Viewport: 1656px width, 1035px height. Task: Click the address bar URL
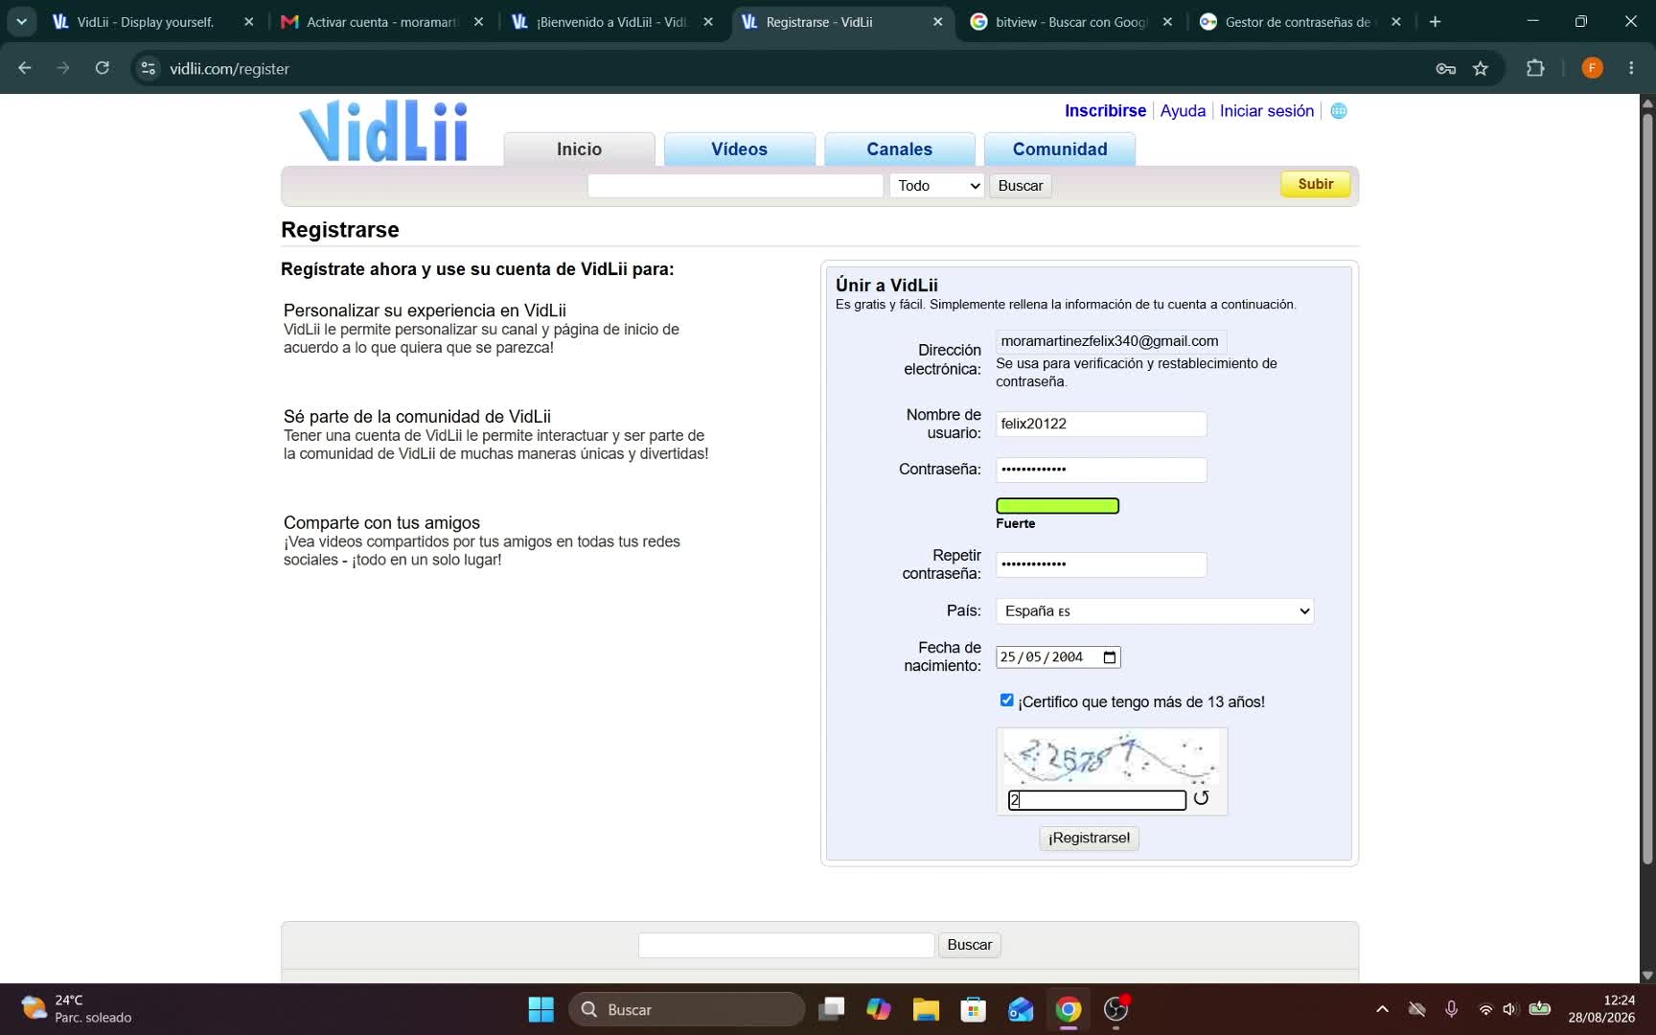click(229, 69)
